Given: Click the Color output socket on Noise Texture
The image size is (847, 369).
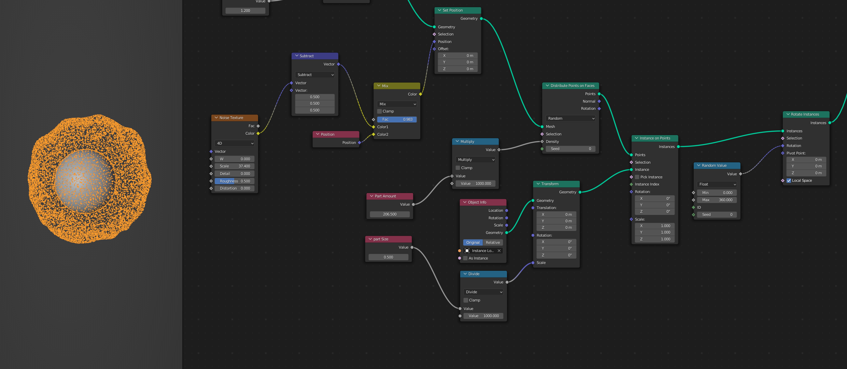Looking at the screenshot, I should (x=258, y=133).
